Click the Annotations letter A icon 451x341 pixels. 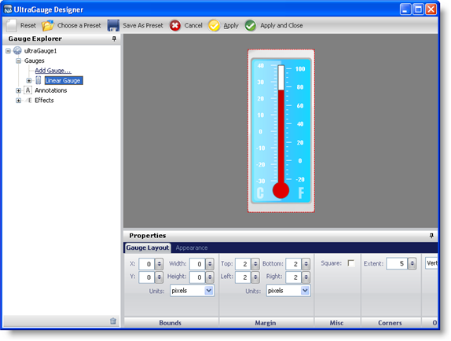[27, 90]
